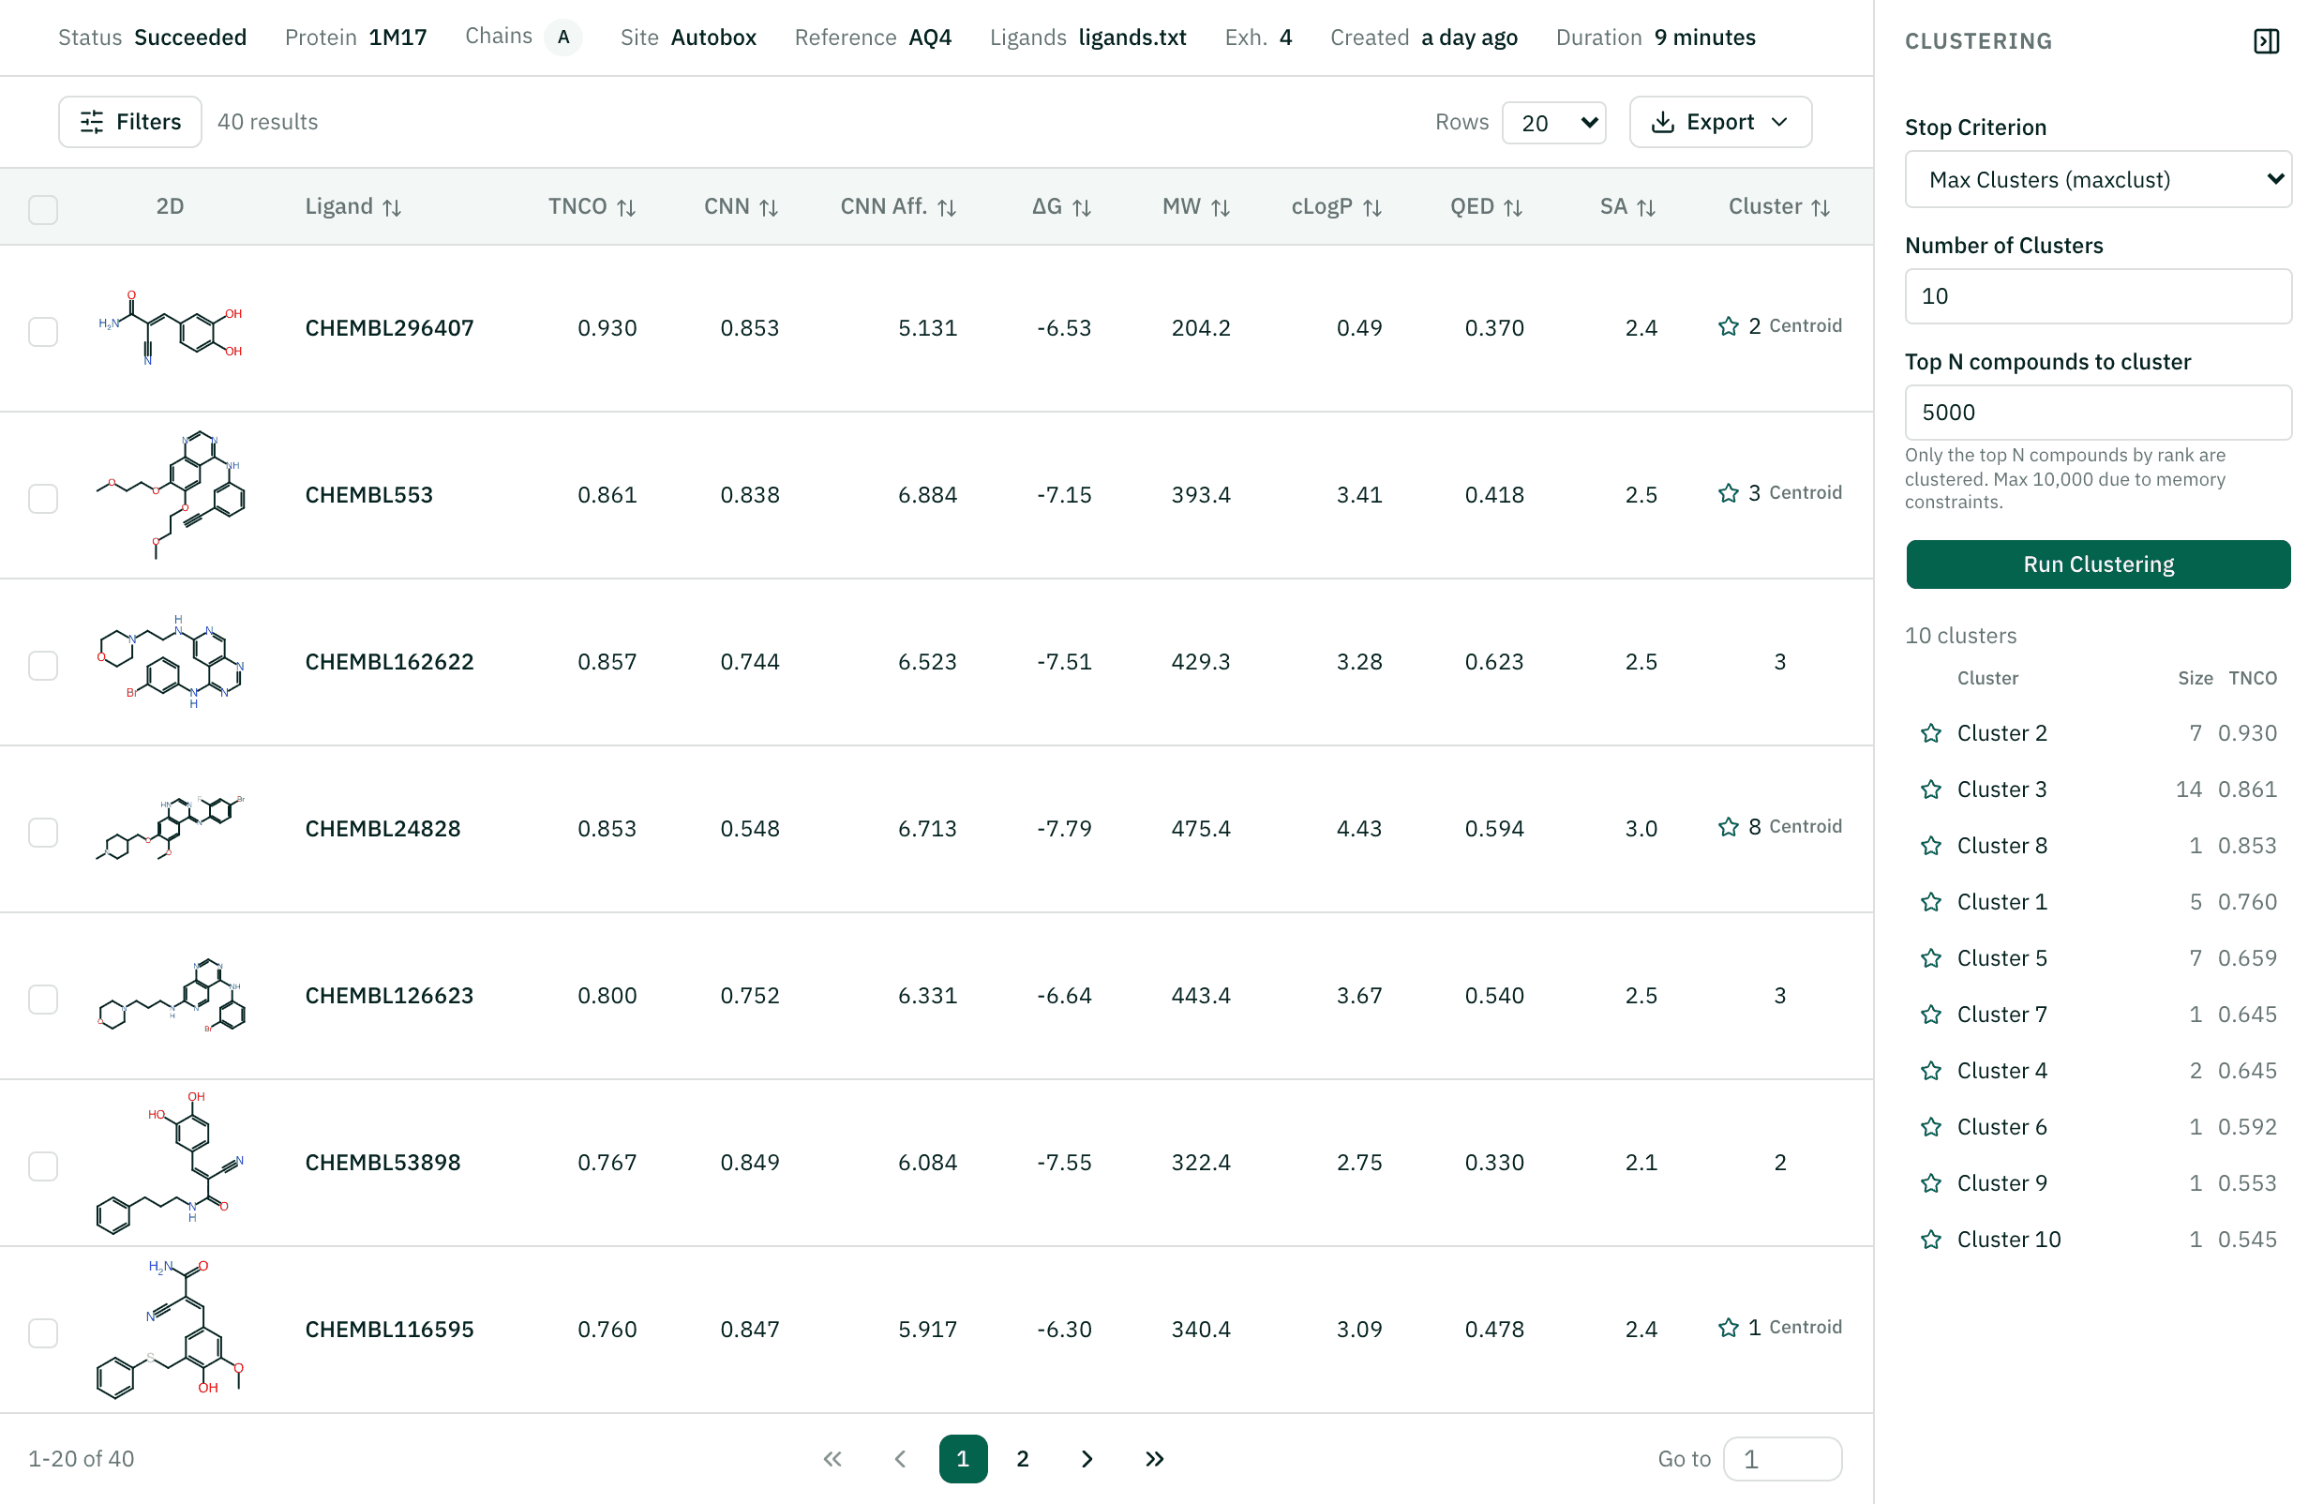
Task: Click centroid star in CHEMBL116595 row
Action: click(1729, 1328)
